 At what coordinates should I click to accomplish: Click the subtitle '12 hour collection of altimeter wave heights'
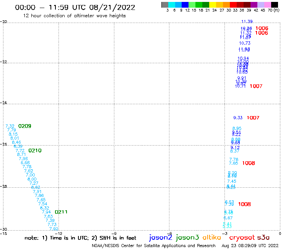(x=74, y=16)
